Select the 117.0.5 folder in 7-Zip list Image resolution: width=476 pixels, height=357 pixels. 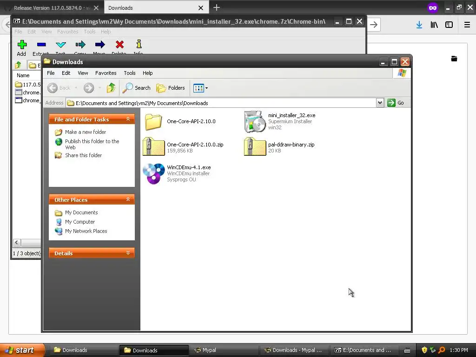27,85
